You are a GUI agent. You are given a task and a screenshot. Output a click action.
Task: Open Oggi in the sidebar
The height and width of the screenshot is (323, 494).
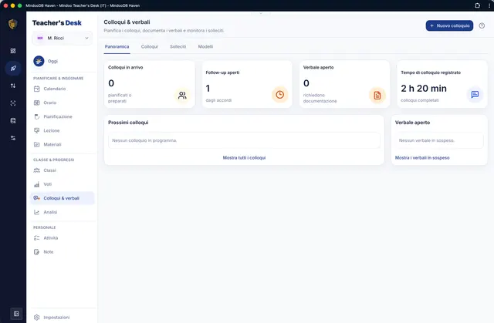coord(63,61)
